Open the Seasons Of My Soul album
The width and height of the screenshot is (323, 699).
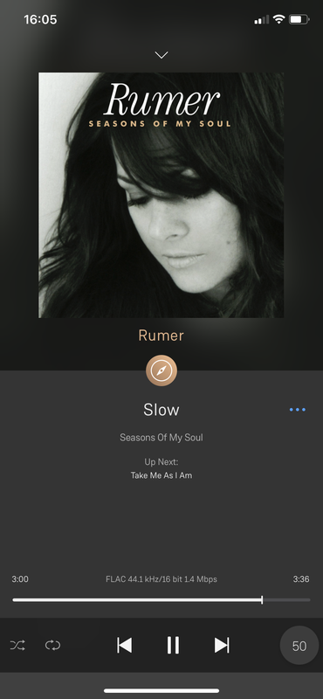[x=161, y=438]
